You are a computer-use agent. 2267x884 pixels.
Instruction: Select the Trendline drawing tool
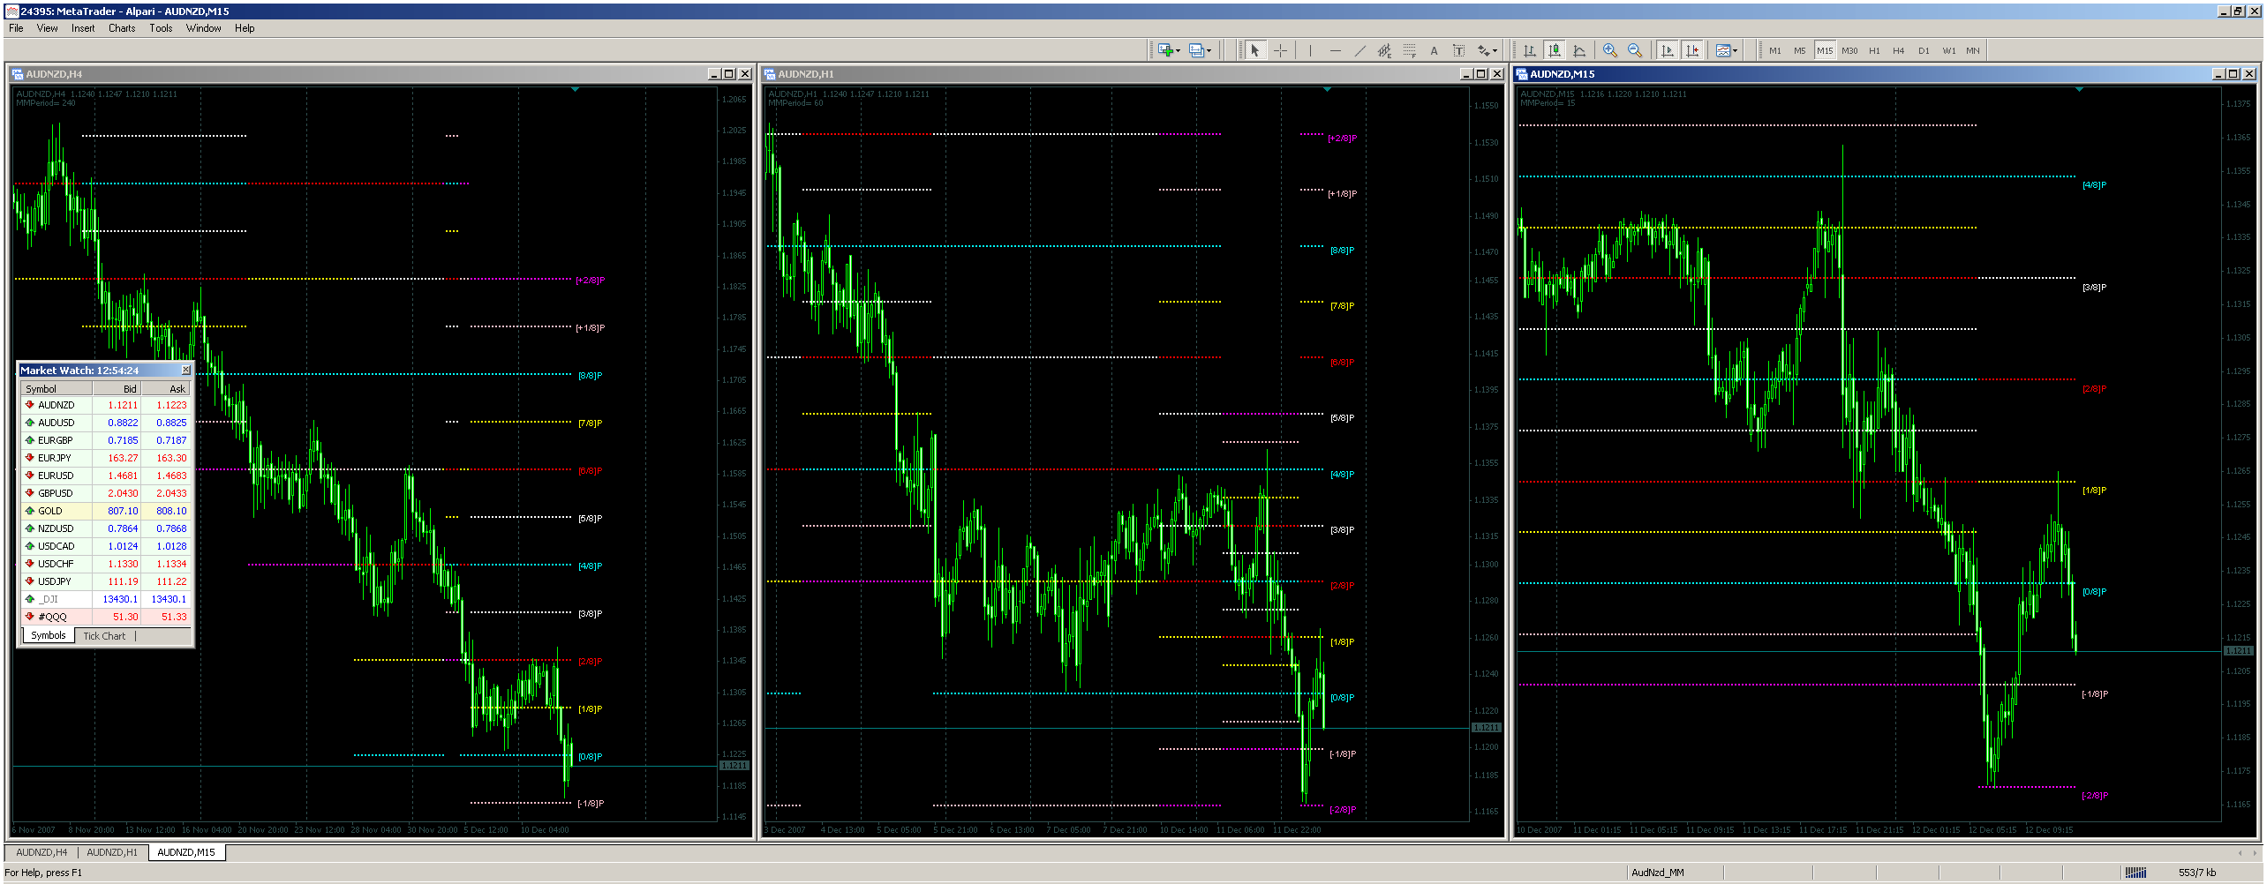click(x=1359, y=50)
